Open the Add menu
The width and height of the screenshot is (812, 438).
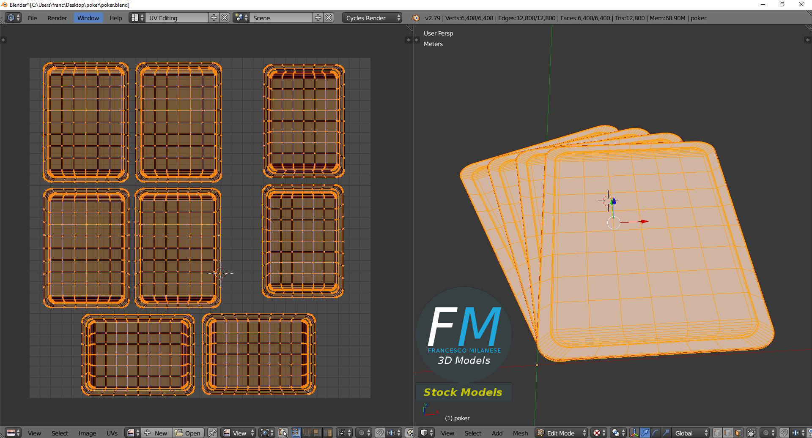[497, 433]
